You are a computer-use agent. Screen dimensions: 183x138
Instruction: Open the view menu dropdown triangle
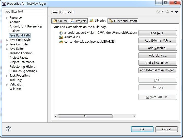pyautogui.click(x=176, y=12)
